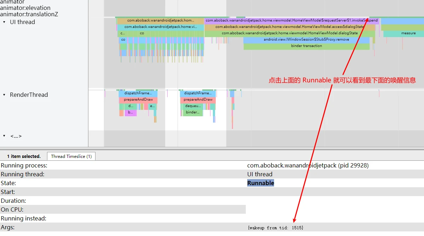This screenshot has width=424, height=236.
Task: Select the measure slice on UI thread
Action: point(408,33)
